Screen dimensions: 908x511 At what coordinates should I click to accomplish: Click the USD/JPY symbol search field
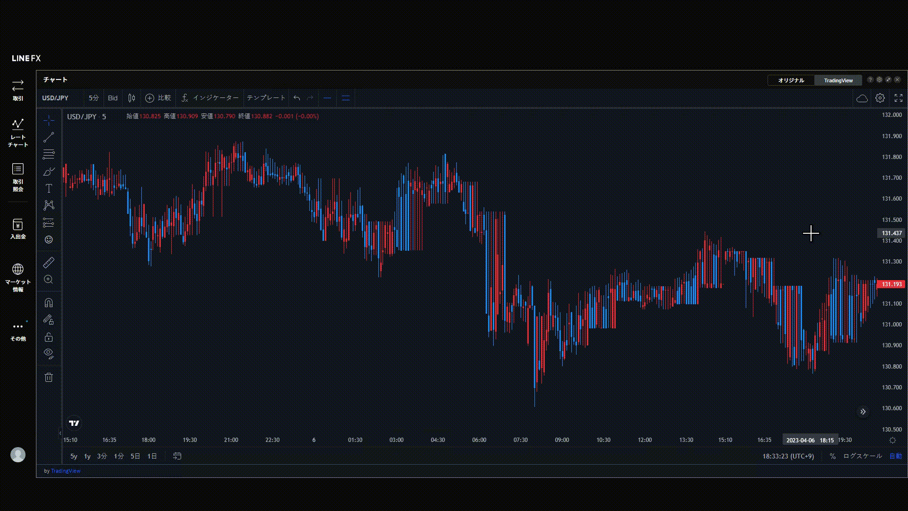(x=55, y=98)
